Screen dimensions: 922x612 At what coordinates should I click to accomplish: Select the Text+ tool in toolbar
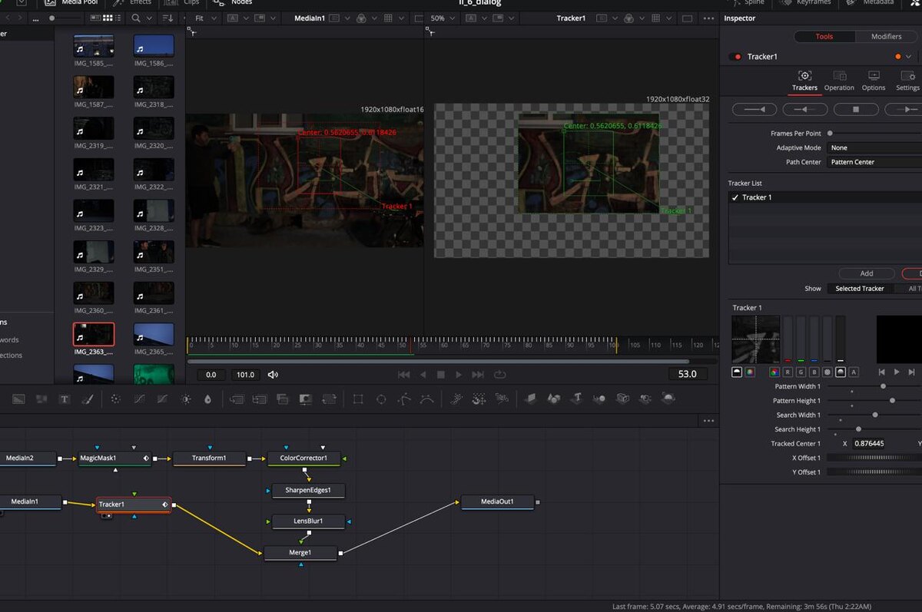(65, 399)
